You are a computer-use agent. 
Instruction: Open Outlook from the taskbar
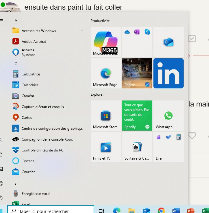146,210
